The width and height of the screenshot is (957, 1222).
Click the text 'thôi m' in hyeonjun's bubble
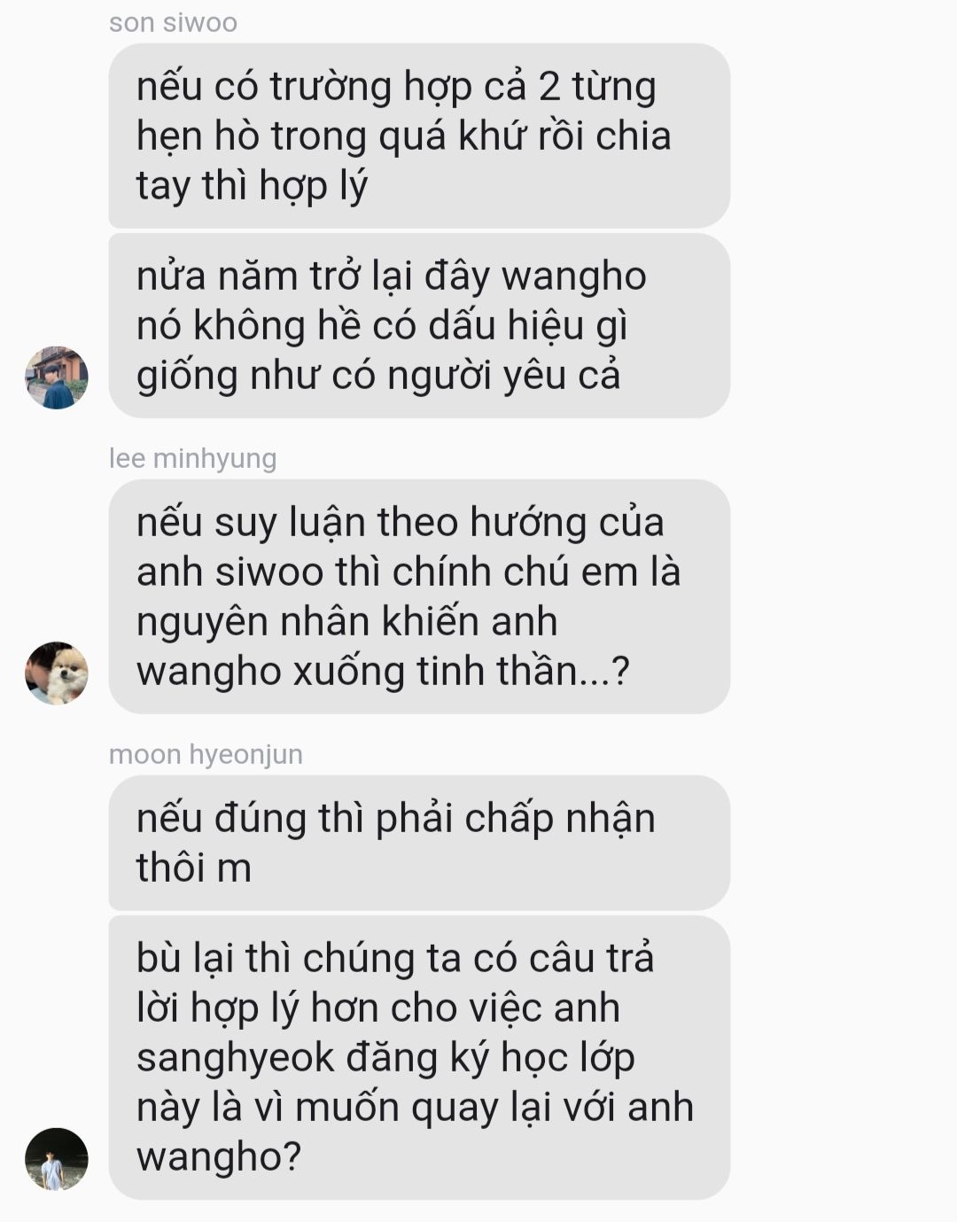(x=194, y=868)
